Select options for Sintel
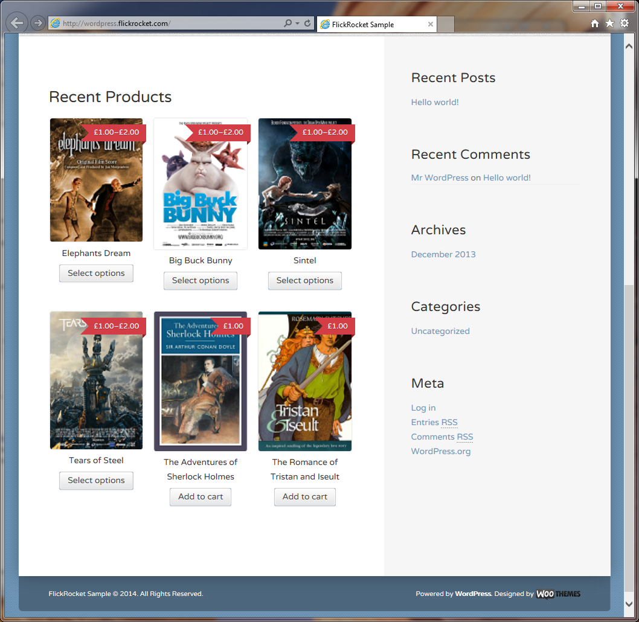Viewport: 639px width, 622px height. click(x=305, y=281)
